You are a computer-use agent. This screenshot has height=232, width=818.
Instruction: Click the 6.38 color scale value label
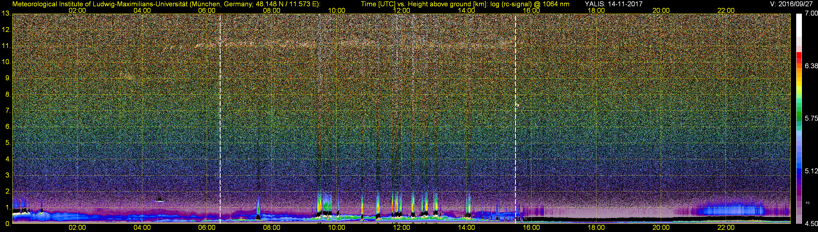[811, 66]
